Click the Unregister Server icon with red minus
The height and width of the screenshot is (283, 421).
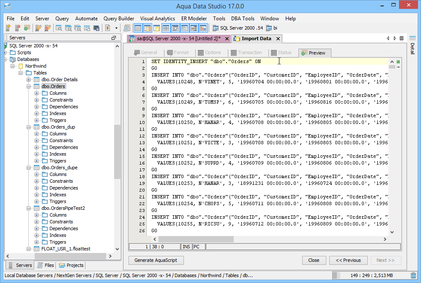pos(17,28)
